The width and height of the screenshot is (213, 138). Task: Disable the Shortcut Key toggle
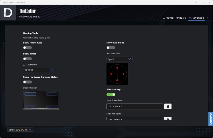point(111,95)
